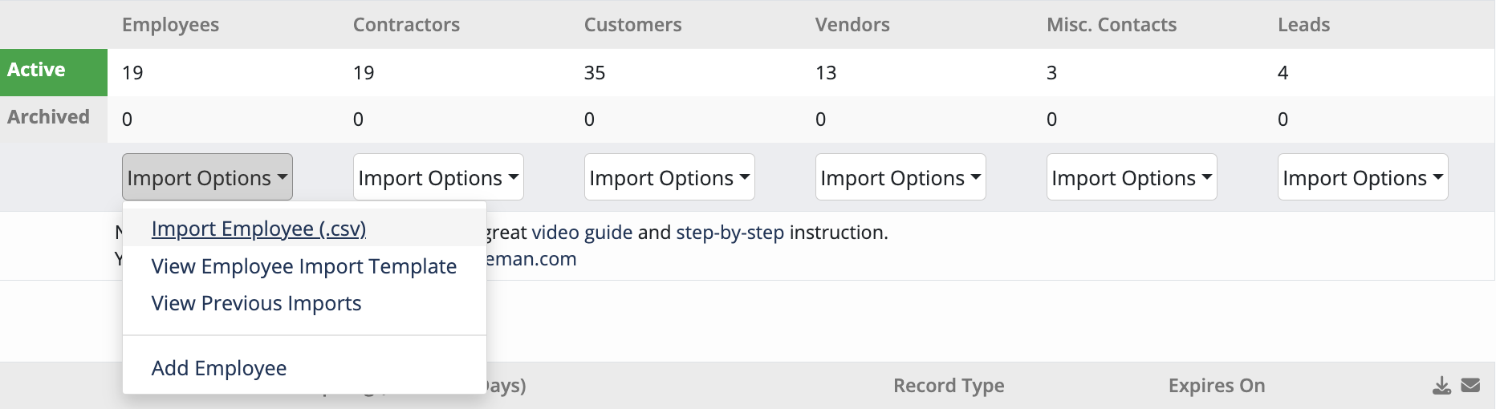Choose View Employee Import Template
Viewport: 1496px width, 409px height.
pyautogui.click(x=304, y=266)
